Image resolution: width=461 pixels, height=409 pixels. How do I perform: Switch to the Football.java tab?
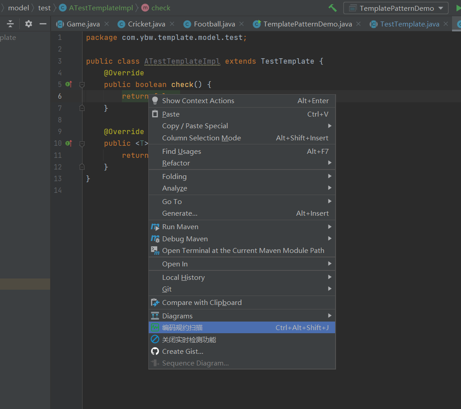[x=214, y=24]
